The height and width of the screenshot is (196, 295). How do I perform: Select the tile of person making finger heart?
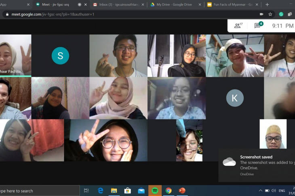coord(118,56)
